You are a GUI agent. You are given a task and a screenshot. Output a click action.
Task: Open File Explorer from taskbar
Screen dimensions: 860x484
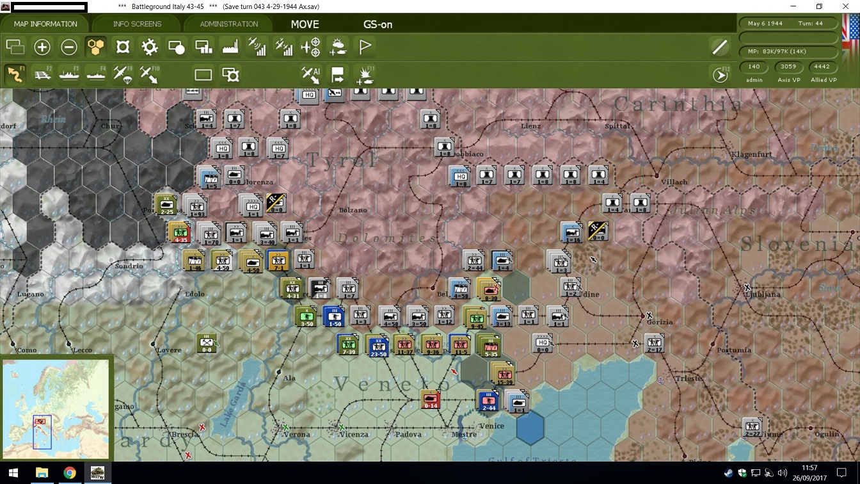[42, 473]
